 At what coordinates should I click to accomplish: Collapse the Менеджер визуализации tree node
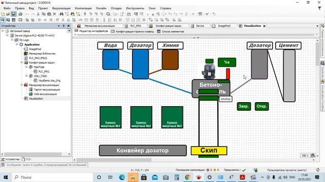click(x=21, y=85)
